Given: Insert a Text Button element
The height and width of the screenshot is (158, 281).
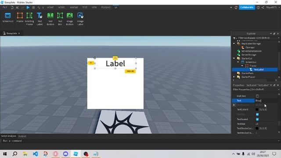Looking at the screenshot, I should coord(50,19).
